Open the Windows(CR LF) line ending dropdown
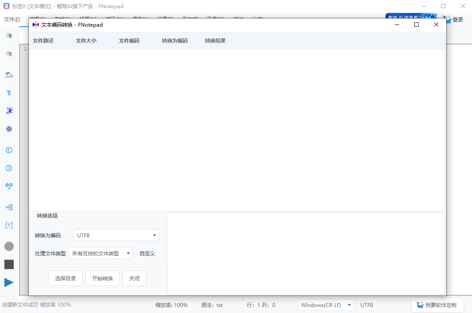The image size is (472, 313). coord(325,305)
